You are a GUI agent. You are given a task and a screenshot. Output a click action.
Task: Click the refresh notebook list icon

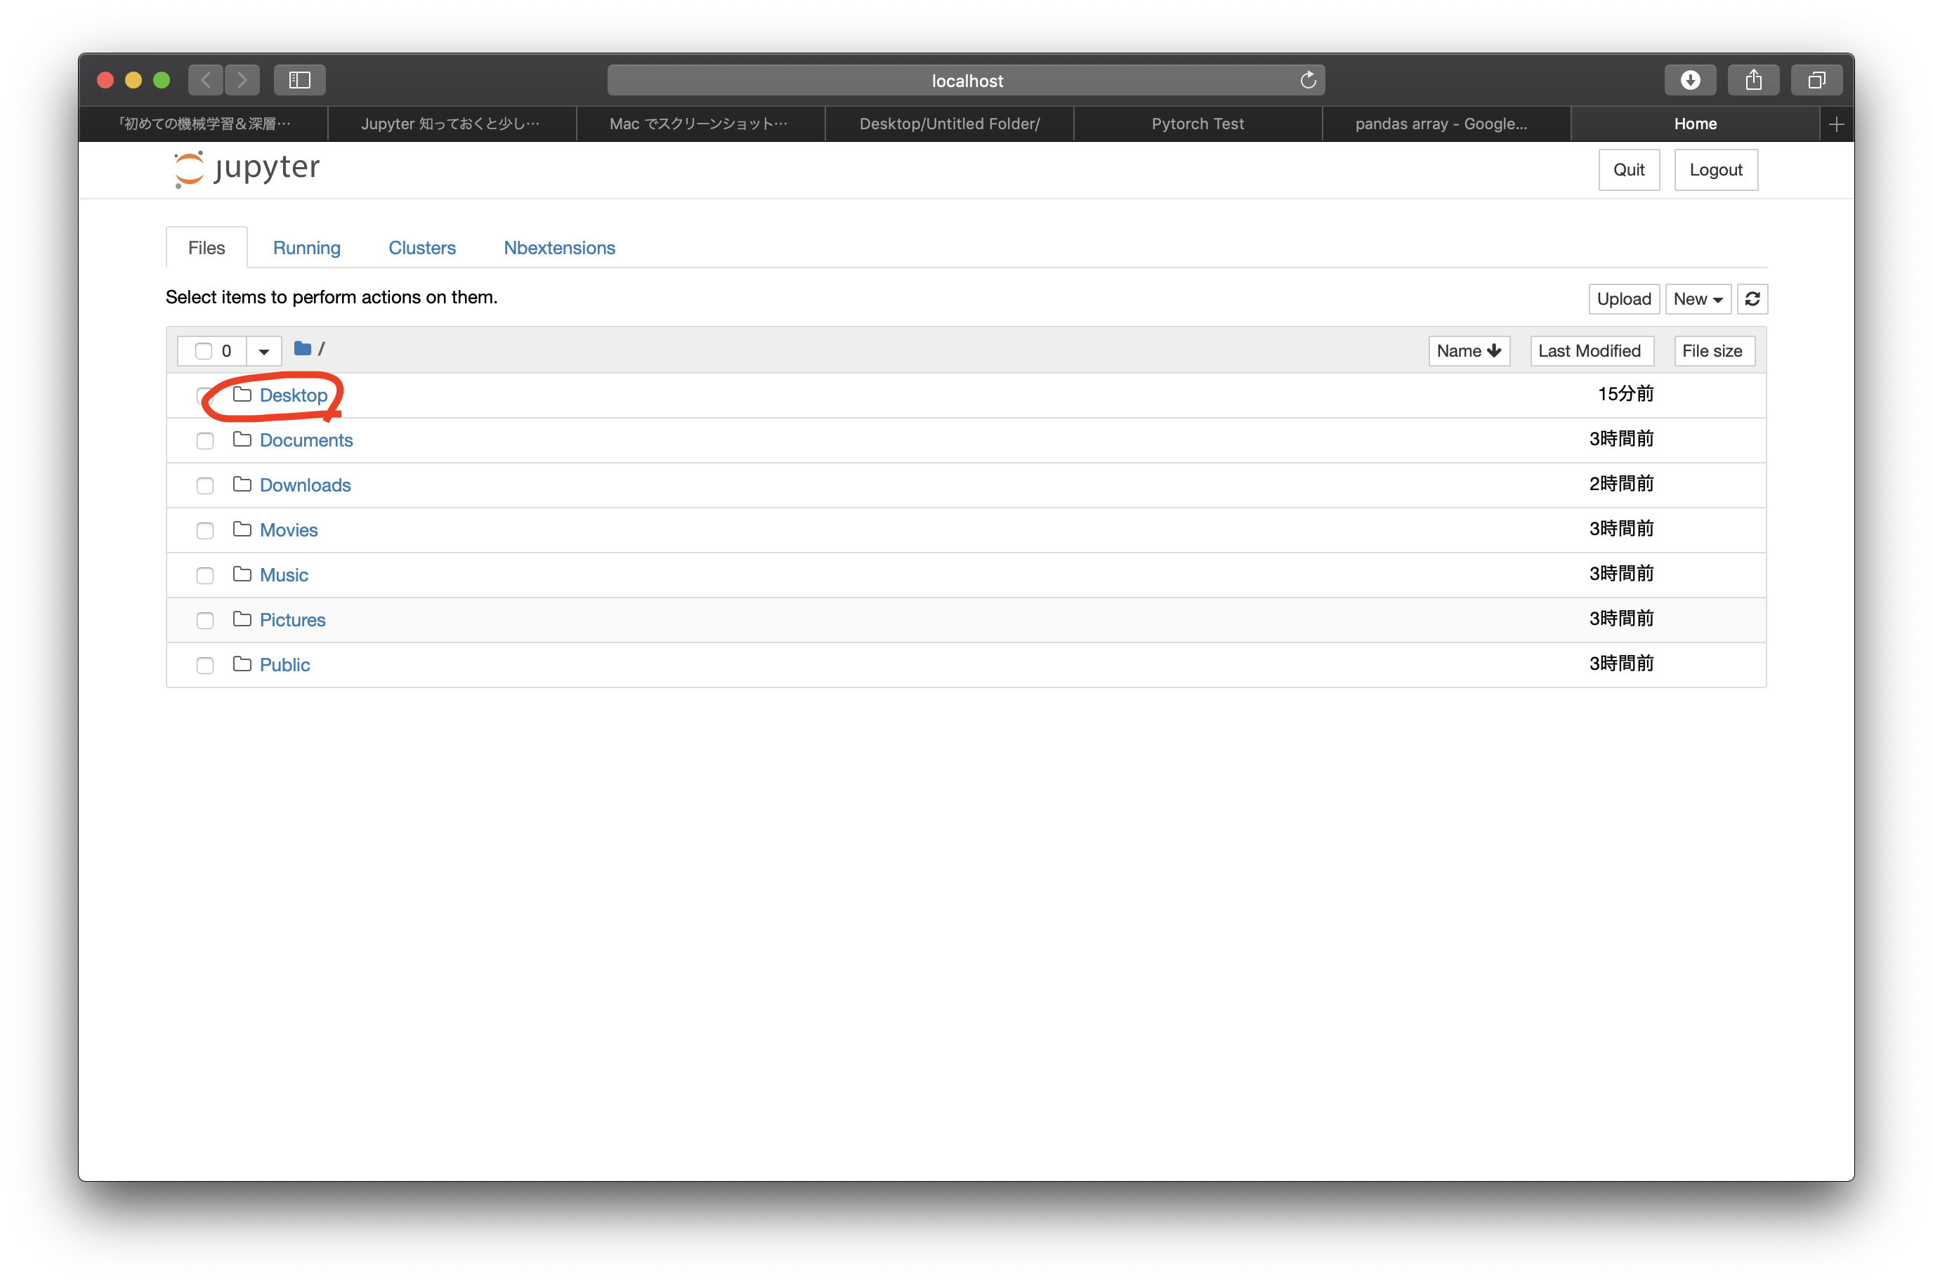pyautogui.click(x=1752, y=299)
